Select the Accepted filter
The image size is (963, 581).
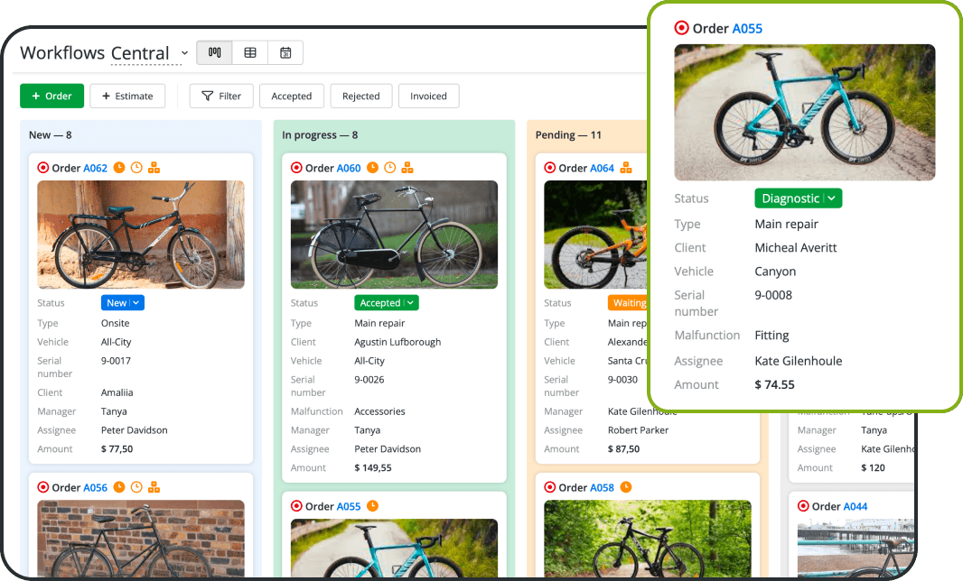point(292,96)
